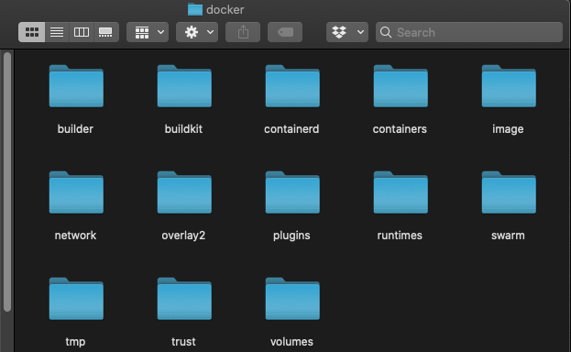The width and height of the screenshot is (571, 352).
Task: Click the 'image' name label
Action: (508, 129)
